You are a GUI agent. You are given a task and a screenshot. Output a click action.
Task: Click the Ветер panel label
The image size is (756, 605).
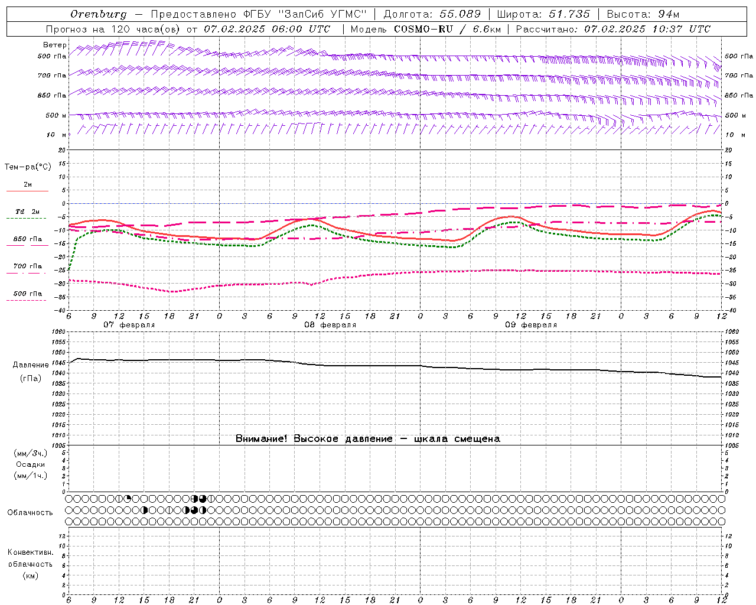[55, 45]
